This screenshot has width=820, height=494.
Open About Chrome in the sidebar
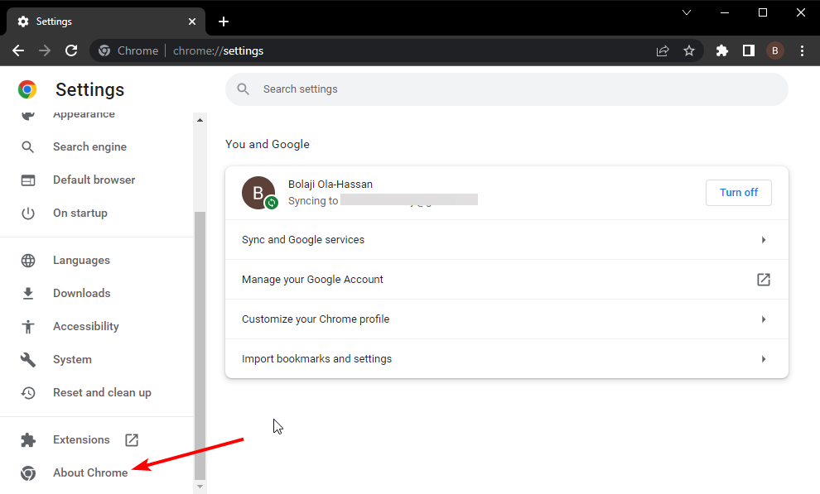[x=89, y=472]
